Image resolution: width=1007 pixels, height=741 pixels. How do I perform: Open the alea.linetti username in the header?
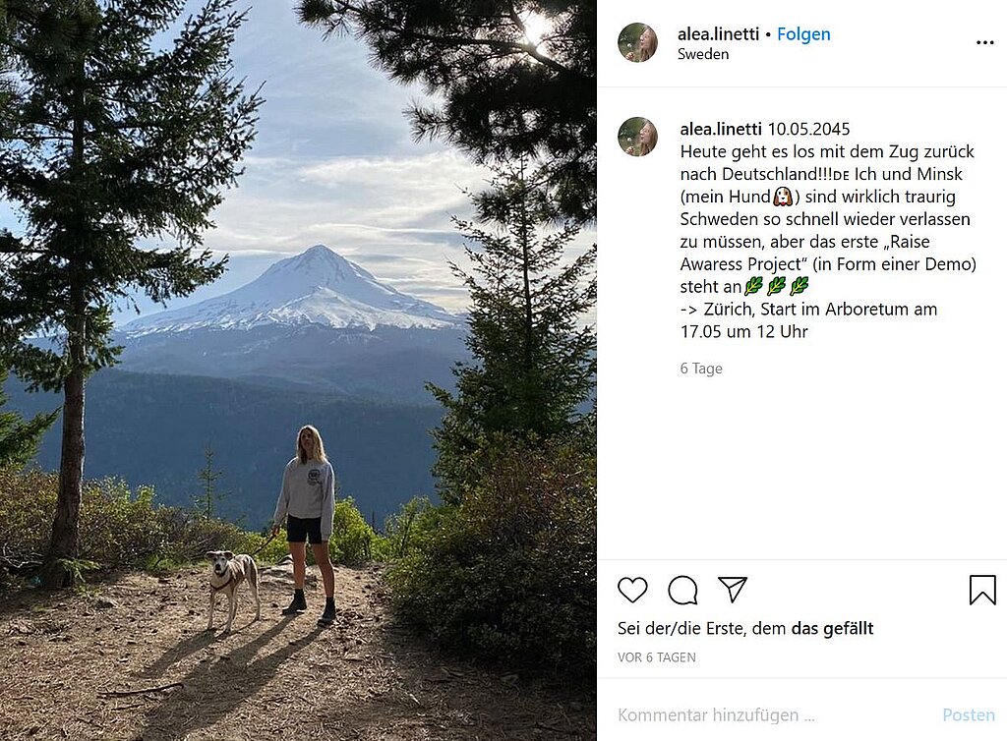[718, 34]
